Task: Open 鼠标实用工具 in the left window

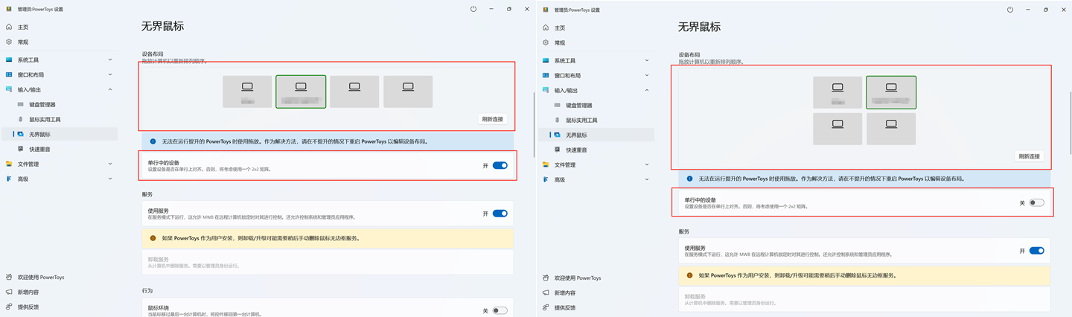Action: 45,119
